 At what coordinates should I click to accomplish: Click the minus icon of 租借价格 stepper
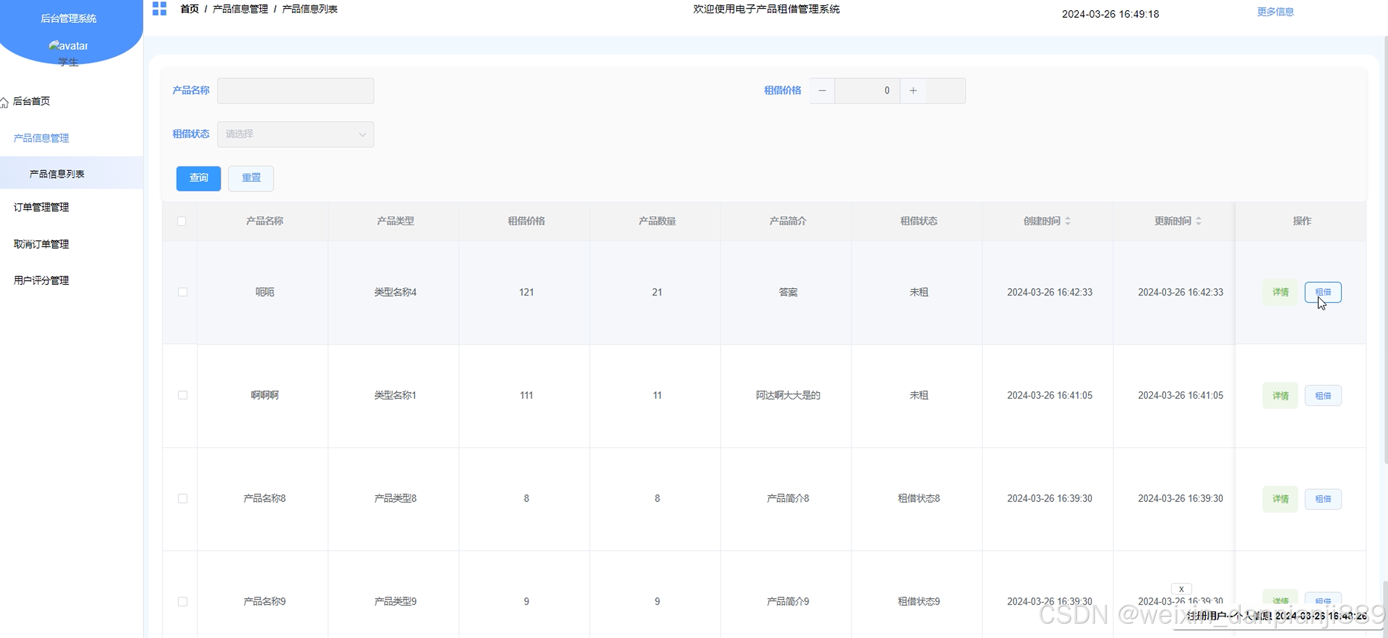(x=822, y=90)
